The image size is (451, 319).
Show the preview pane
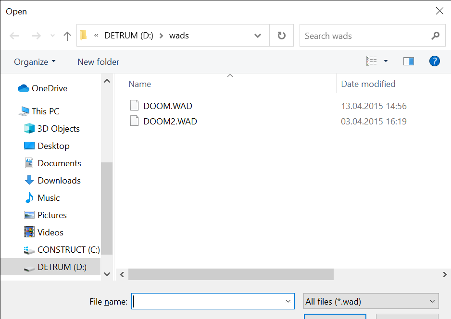tap(408, 61)
